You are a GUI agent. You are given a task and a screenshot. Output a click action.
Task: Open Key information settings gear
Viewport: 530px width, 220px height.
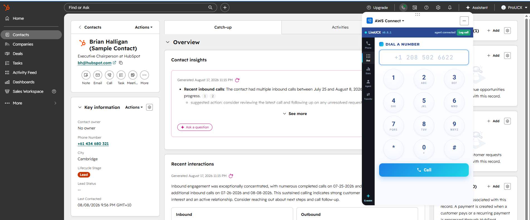click(x=149, y=107)
